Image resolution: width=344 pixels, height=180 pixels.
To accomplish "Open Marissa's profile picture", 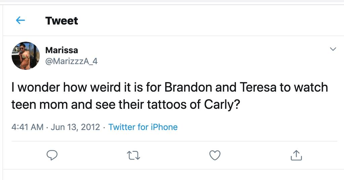I will 26,56.
